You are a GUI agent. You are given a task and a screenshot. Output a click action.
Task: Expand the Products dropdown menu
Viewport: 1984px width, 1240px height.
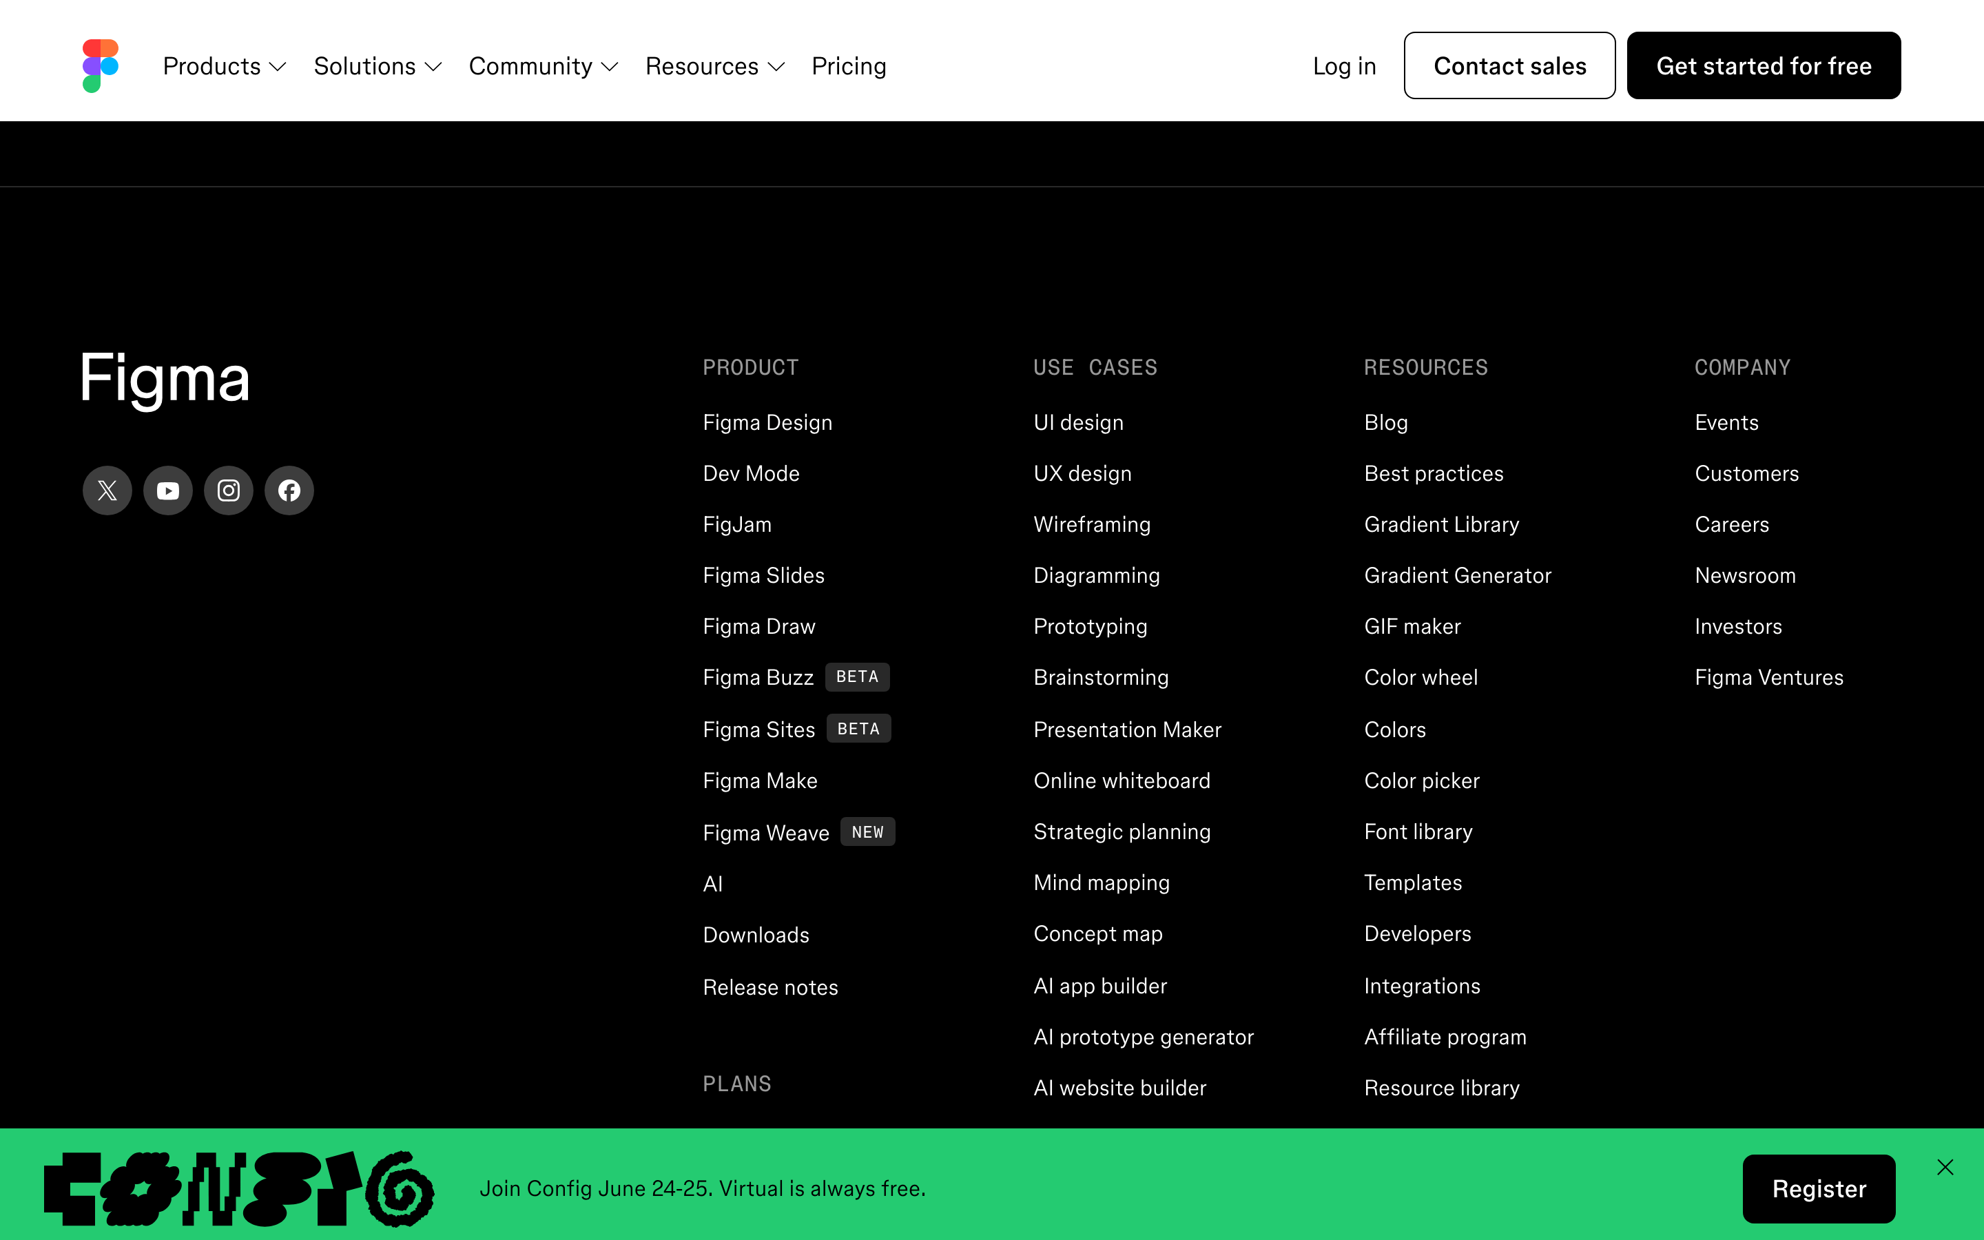pyautogui.click(x=225, y=65)
